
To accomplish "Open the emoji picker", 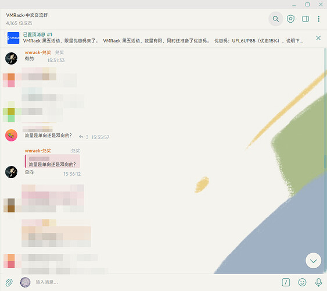I will pos(302,282).
